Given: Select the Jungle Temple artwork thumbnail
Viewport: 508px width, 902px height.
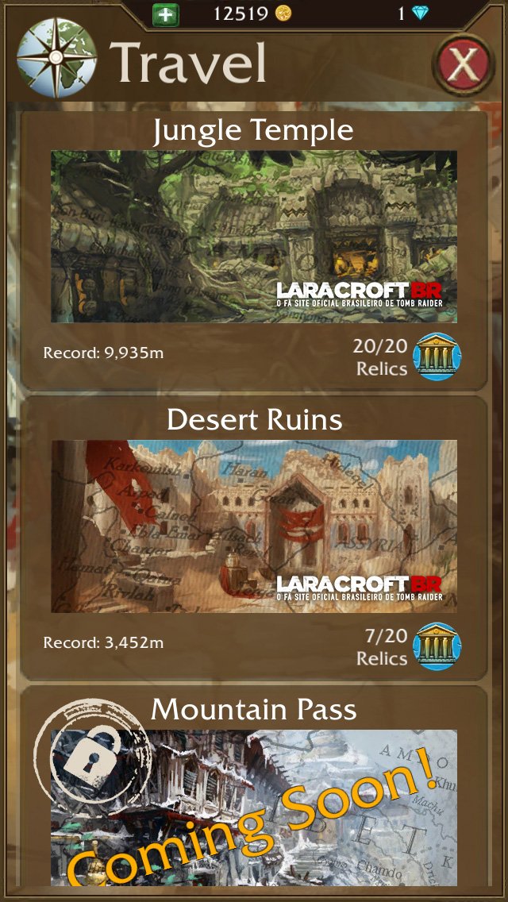Looking at the screenshot, I should point(254,237).
